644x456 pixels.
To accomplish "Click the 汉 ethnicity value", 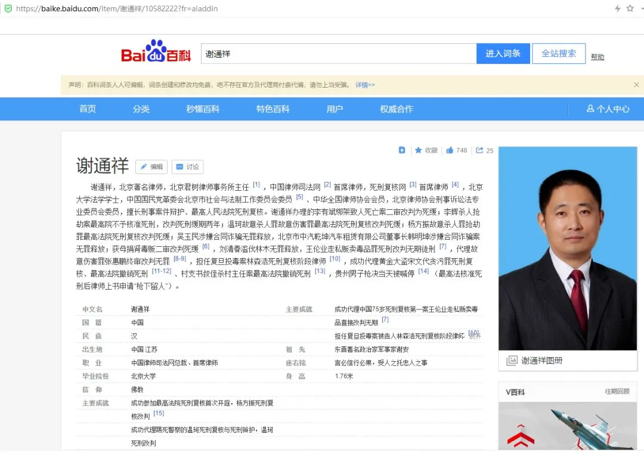I will pyautogui.click(x=134, y=336).
